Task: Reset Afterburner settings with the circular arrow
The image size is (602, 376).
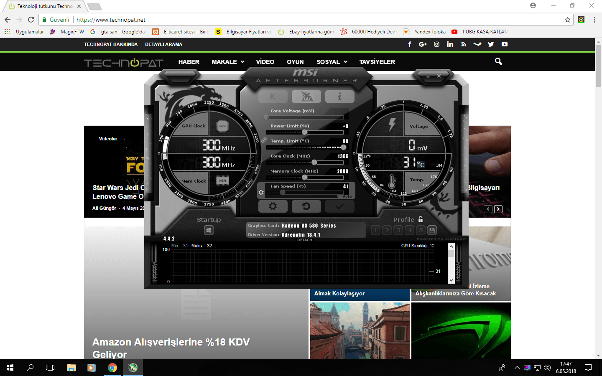Action: 306,206
